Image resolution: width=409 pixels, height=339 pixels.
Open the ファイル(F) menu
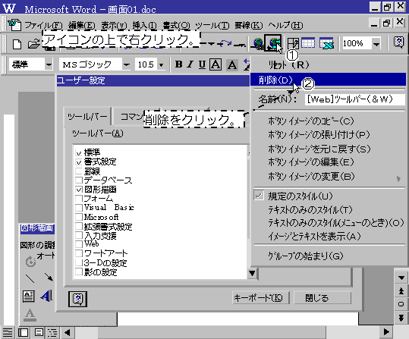[43, 26]
